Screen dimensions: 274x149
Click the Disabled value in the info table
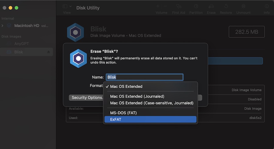pyautogui.click(x=255, y=99)
